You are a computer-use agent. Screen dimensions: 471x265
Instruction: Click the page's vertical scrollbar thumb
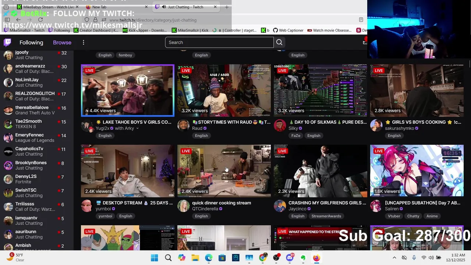click(470, 63)
